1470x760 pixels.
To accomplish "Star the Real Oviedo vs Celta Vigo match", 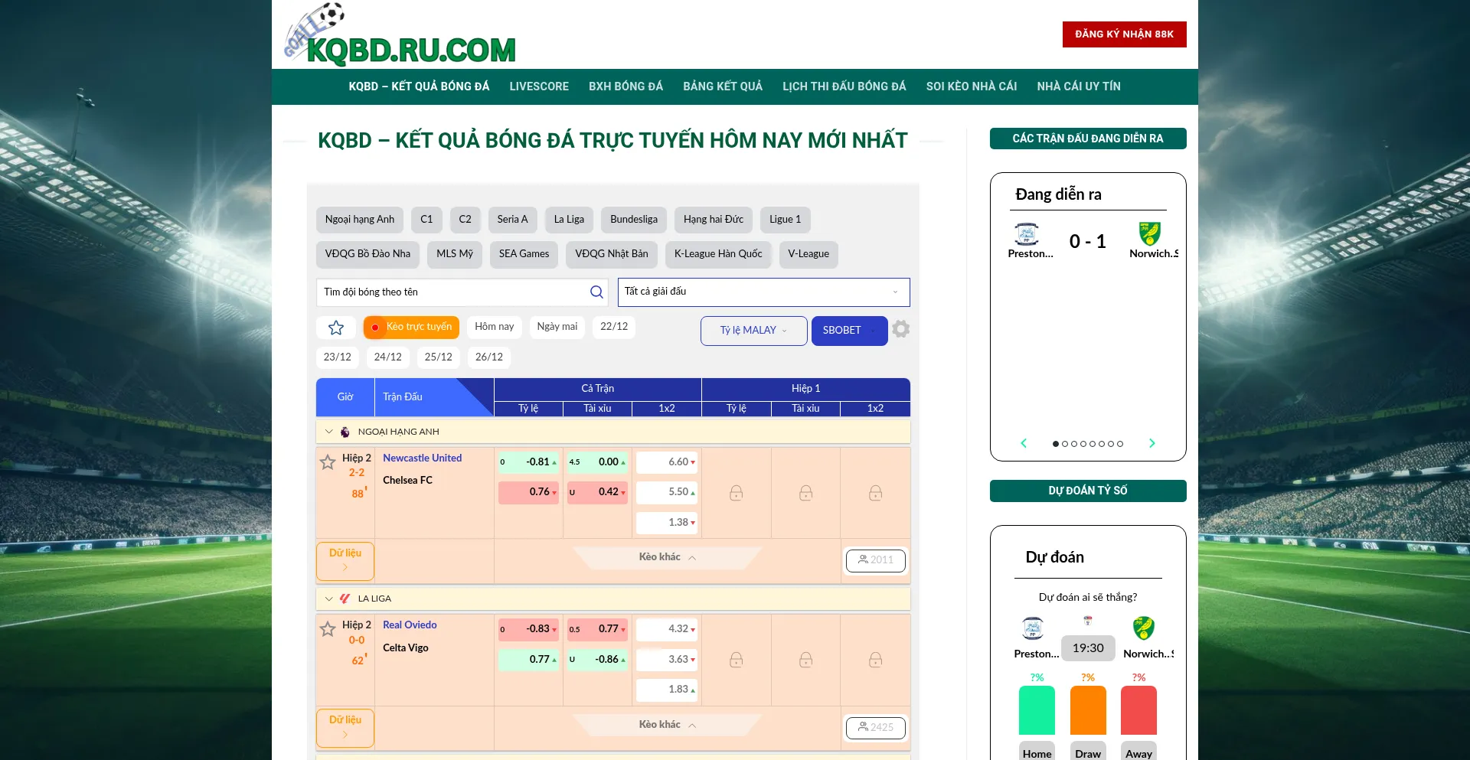I will coord(328,629).
